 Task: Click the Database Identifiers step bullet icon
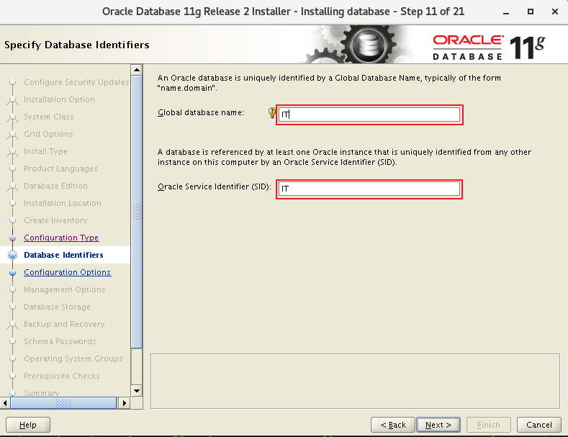[x=13, y=255]
